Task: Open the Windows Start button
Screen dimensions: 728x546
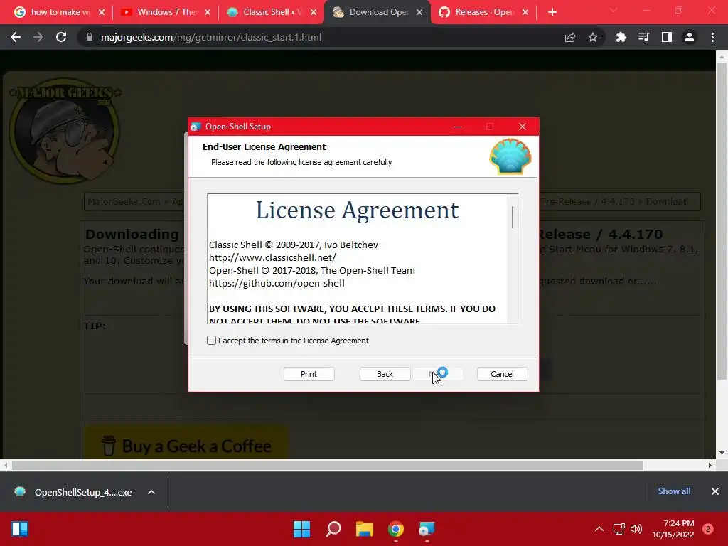Action: click(301, 529)
